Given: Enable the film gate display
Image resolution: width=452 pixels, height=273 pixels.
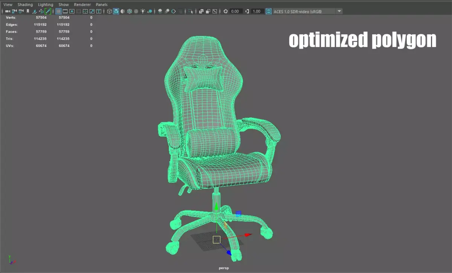Looking at the screenshot, I should pyautogui.click(x=65, y=11).
